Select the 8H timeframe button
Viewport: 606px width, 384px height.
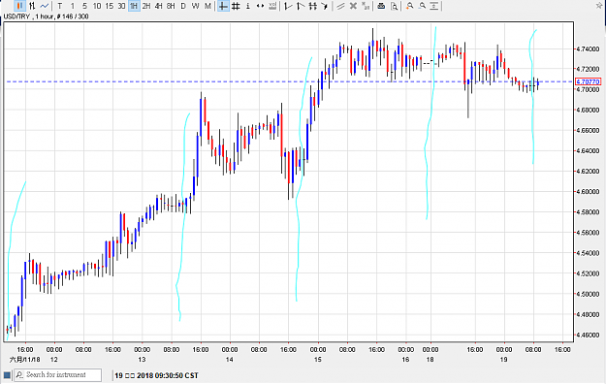(171, 6)
